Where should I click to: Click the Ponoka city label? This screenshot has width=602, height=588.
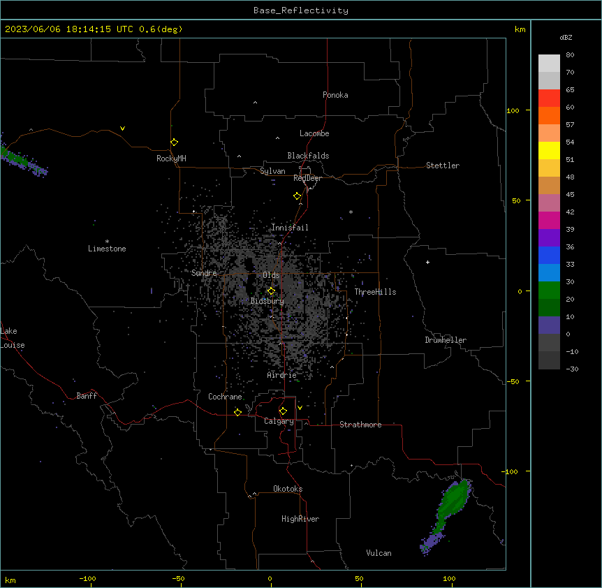click(x=335, y=95)
